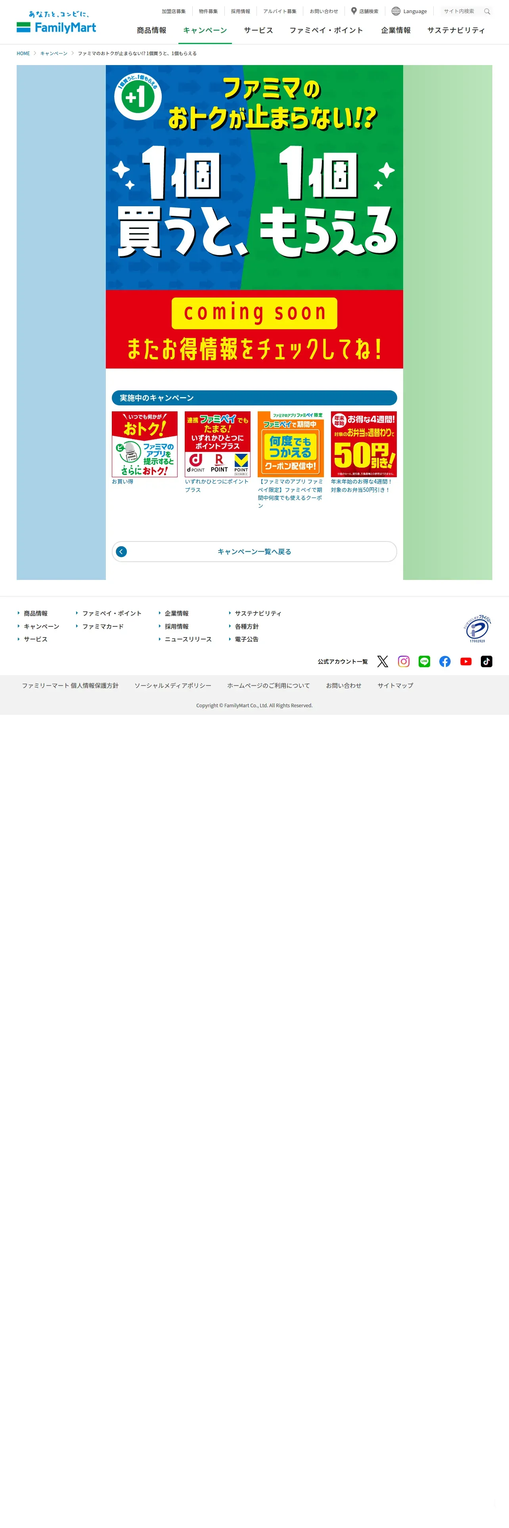
Task: Open the coupon campaign thumbnail
Action: (x=290, y=444)
